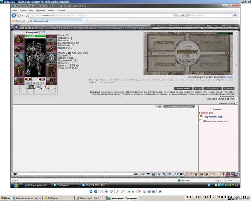Switch to the Безымянный - Paint taskbar item
The image size is (251, 201).
[x=91, y=198]
